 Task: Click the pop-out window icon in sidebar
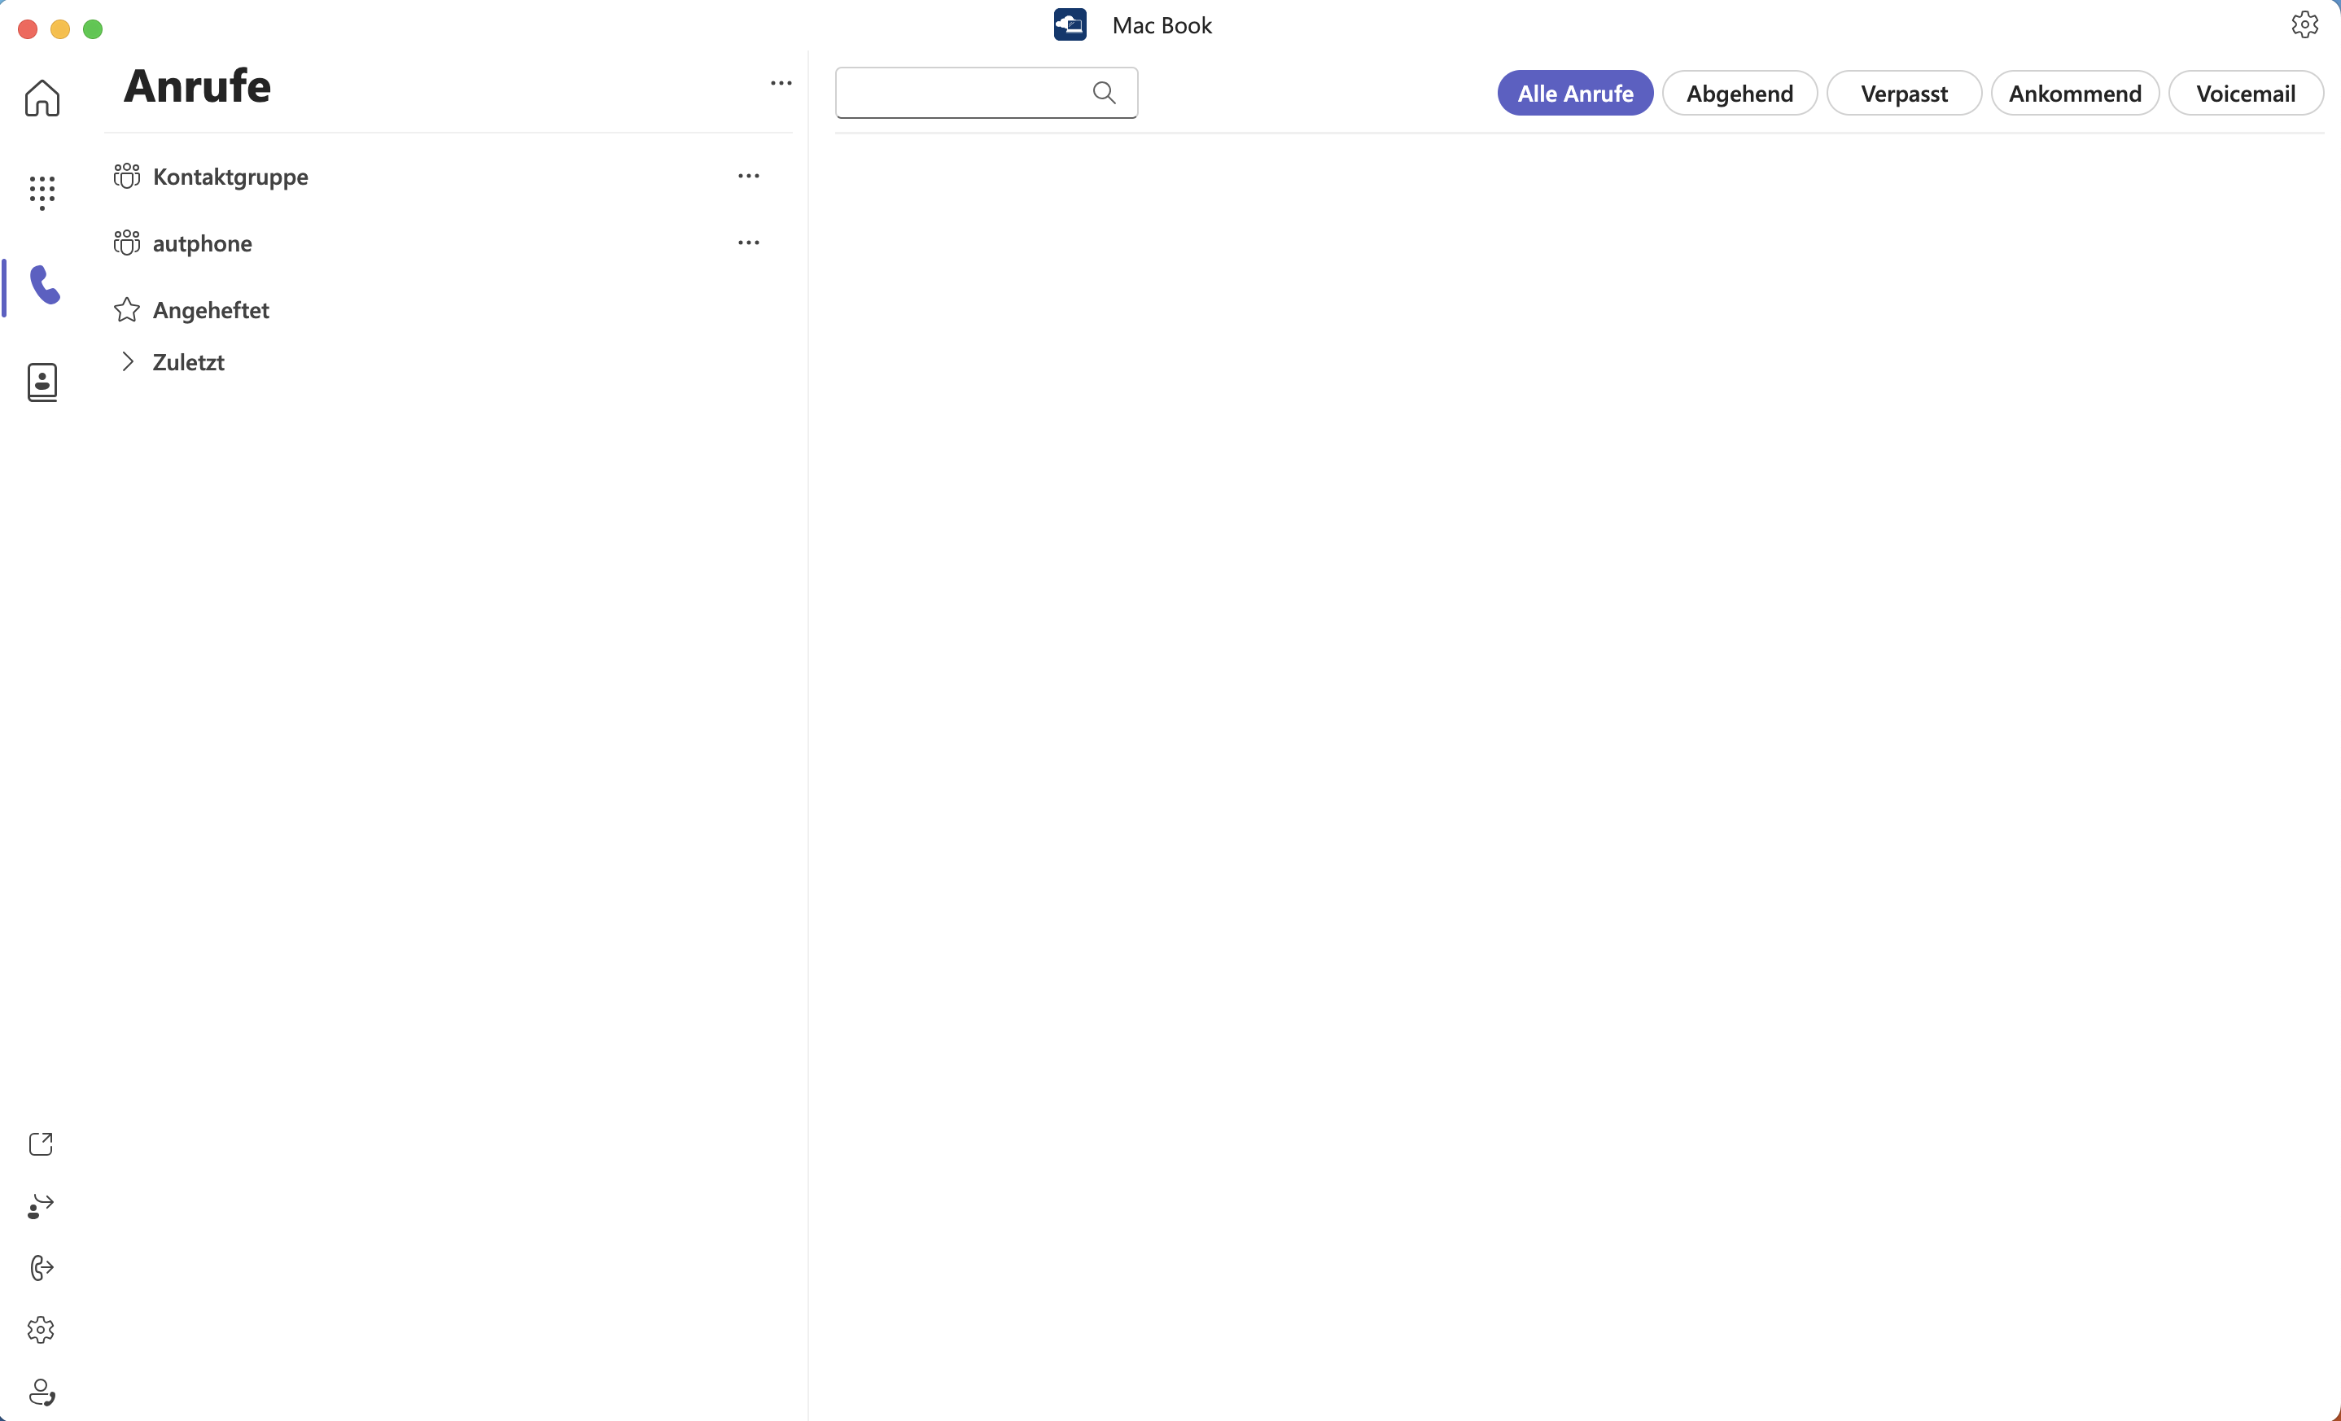41,1143
